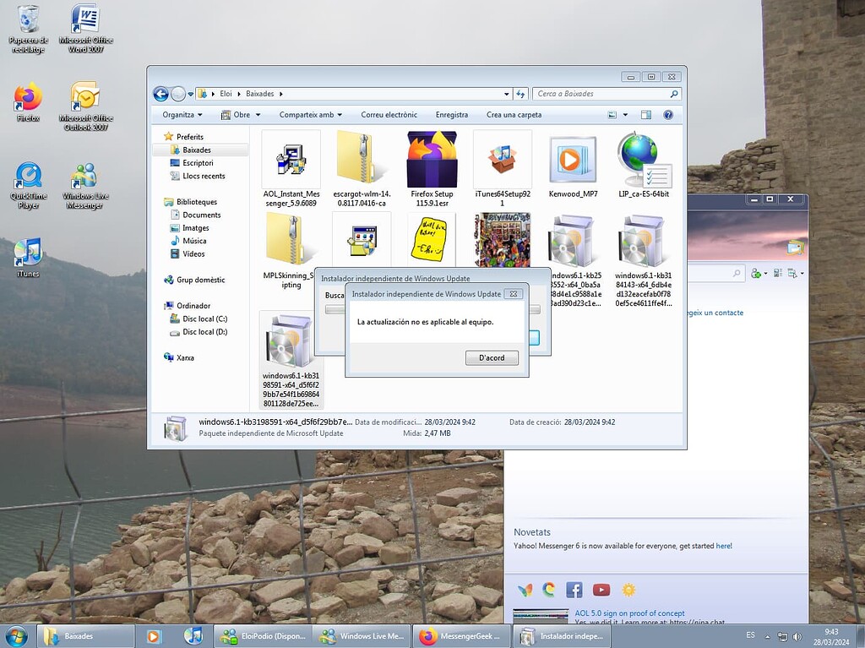Toggle the preview pane button in Explorer
The height and width of the screenshot is (648, 865).
click(x=646, y=115)
